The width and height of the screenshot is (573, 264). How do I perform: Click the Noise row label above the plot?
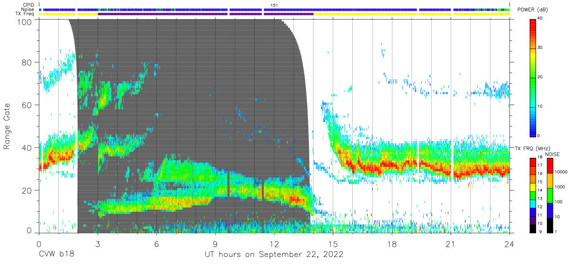click(28, 9)
